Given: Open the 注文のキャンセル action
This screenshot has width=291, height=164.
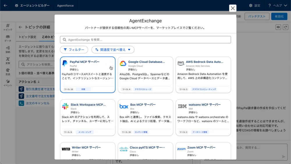Looking at the screenshot, I should (38, 103).
